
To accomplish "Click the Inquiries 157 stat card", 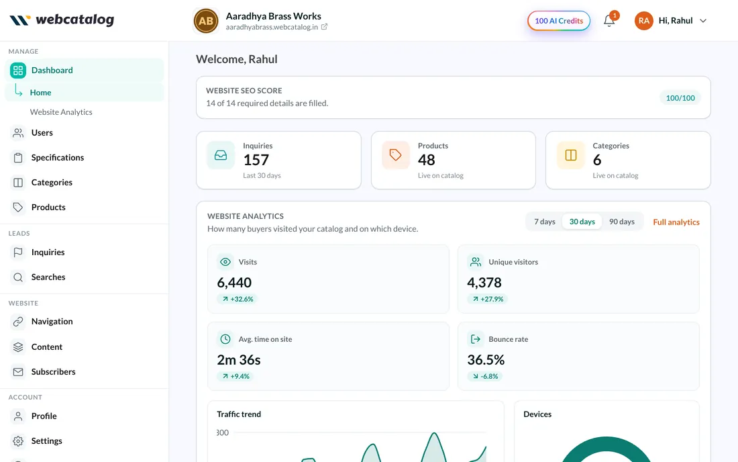I will pyautogui.click(x=278, y=160).
